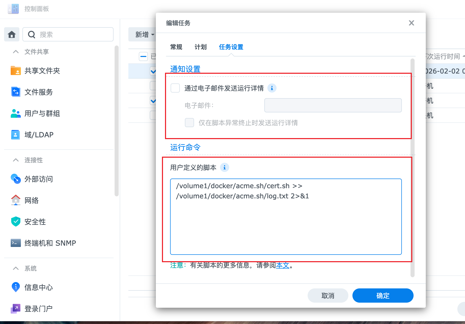Select the 安全性 security shield icon

(16, 222)
